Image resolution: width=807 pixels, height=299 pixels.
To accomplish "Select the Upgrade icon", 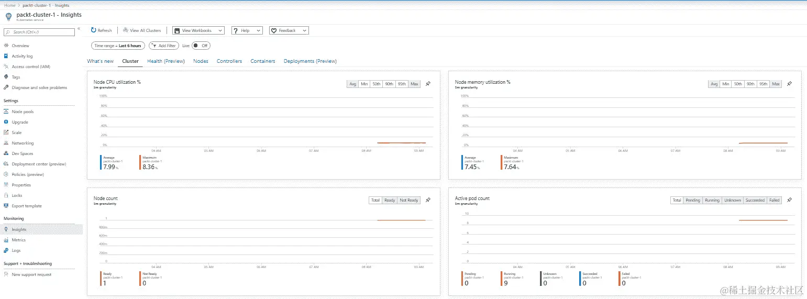I will (6, 122).
